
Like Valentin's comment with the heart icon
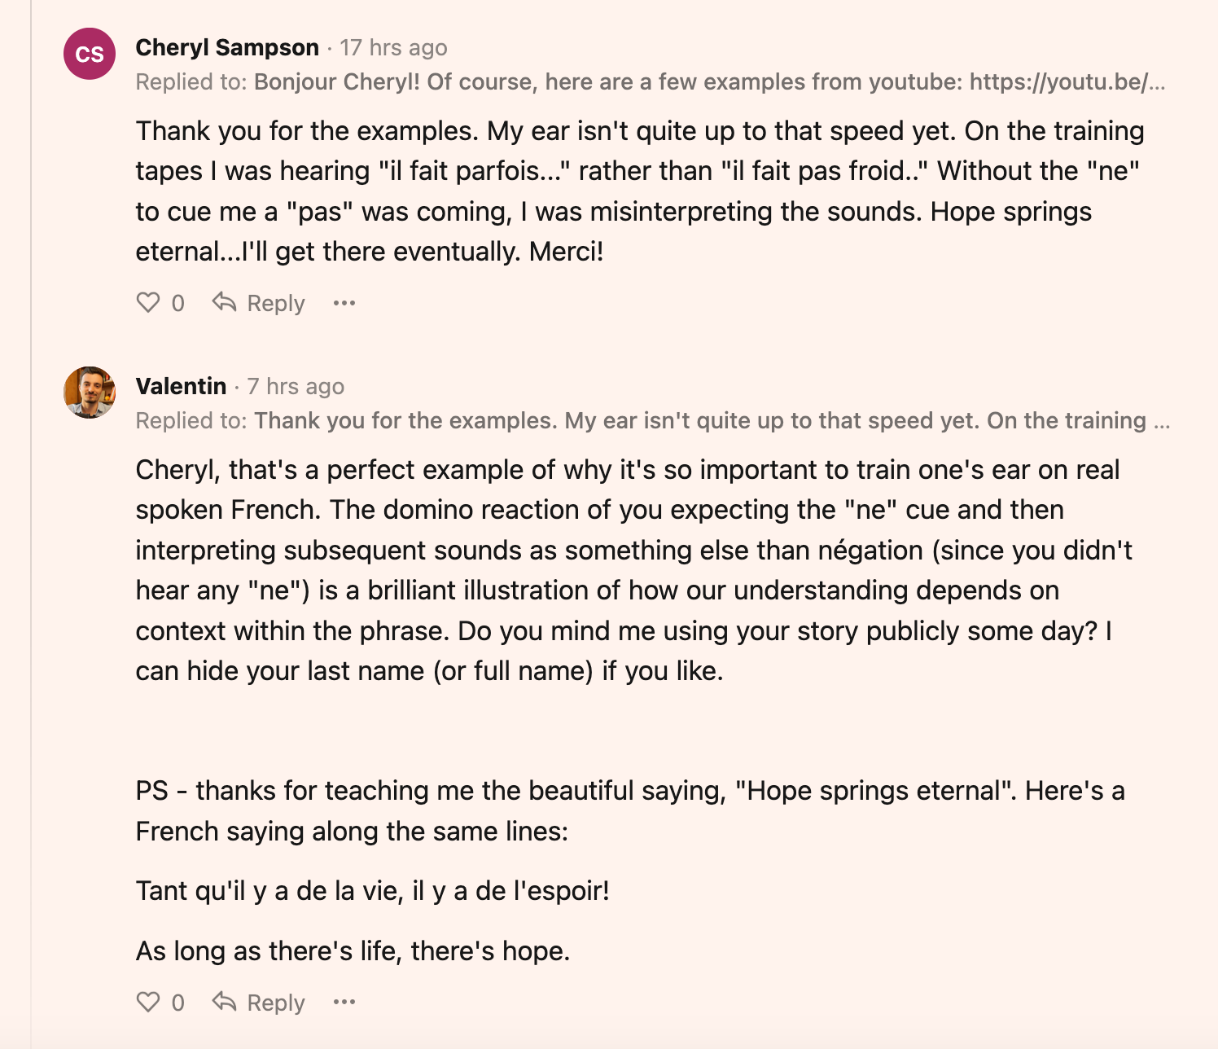[x=148, y=1002]
